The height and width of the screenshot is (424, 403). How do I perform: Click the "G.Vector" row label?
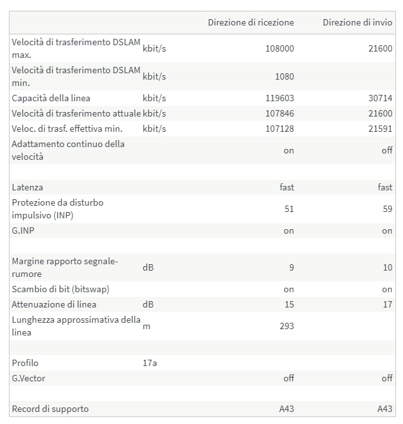29,378
